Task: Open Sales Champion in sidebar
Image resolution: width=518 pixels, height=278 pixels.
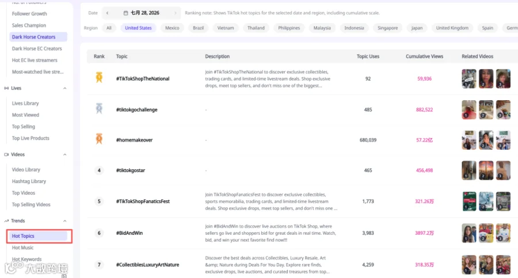Action: pyautogui.click(x=29, y=25)
